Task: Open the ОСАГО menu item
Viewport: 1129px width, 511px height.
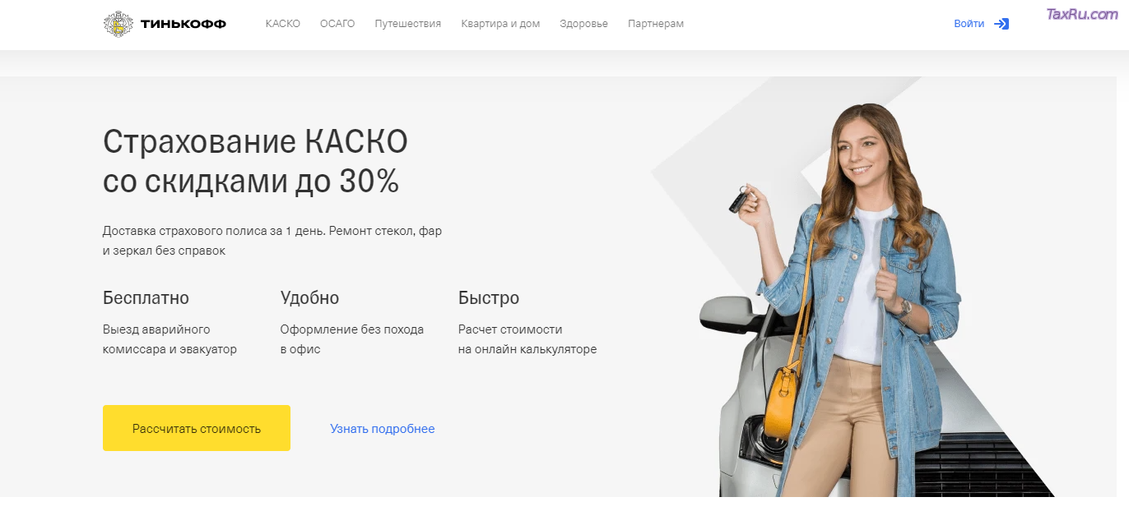Action: point(337,24)
